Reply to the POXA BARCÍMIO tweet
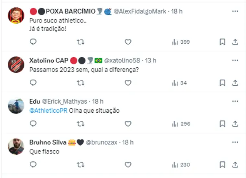This screenshot has width=246, height=178. tap(33, 42)
